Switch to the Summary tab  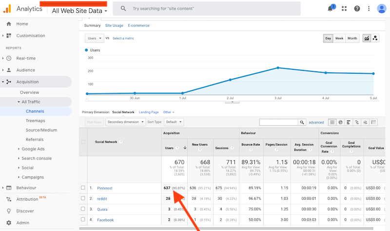92,25
